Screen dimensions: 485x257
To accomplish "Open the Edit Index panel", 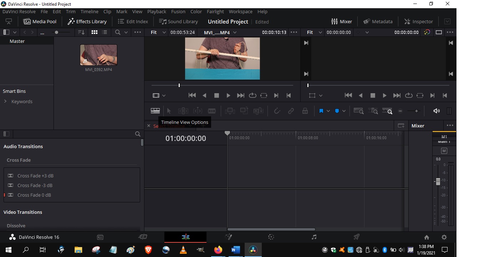I will (133, 21).
